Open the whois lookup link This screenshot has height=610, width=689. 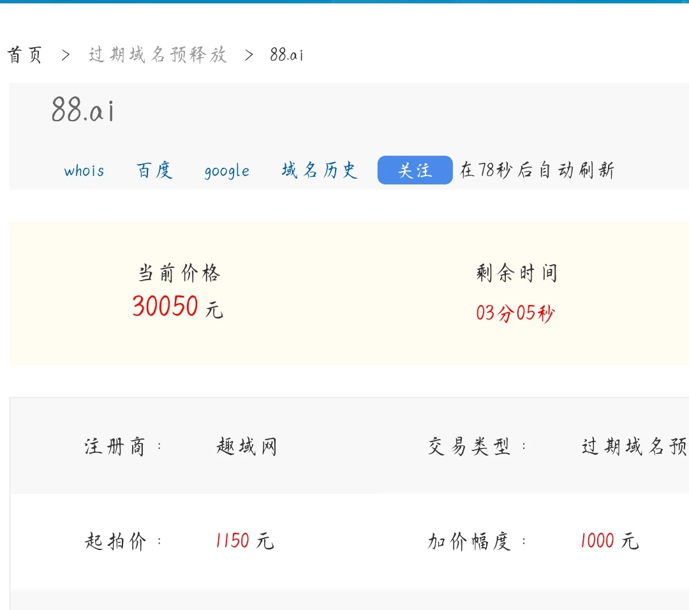pyautogui.click(x=84, y=171)
